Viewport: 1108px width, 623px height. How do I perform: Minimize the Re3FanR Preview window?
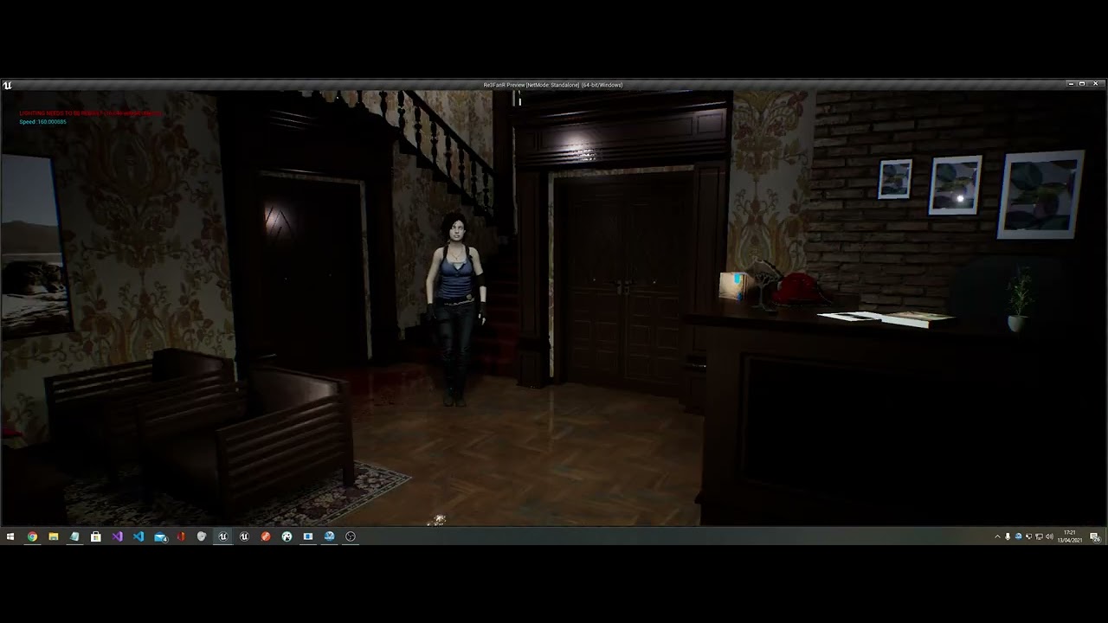click(x=1071, y=84)
